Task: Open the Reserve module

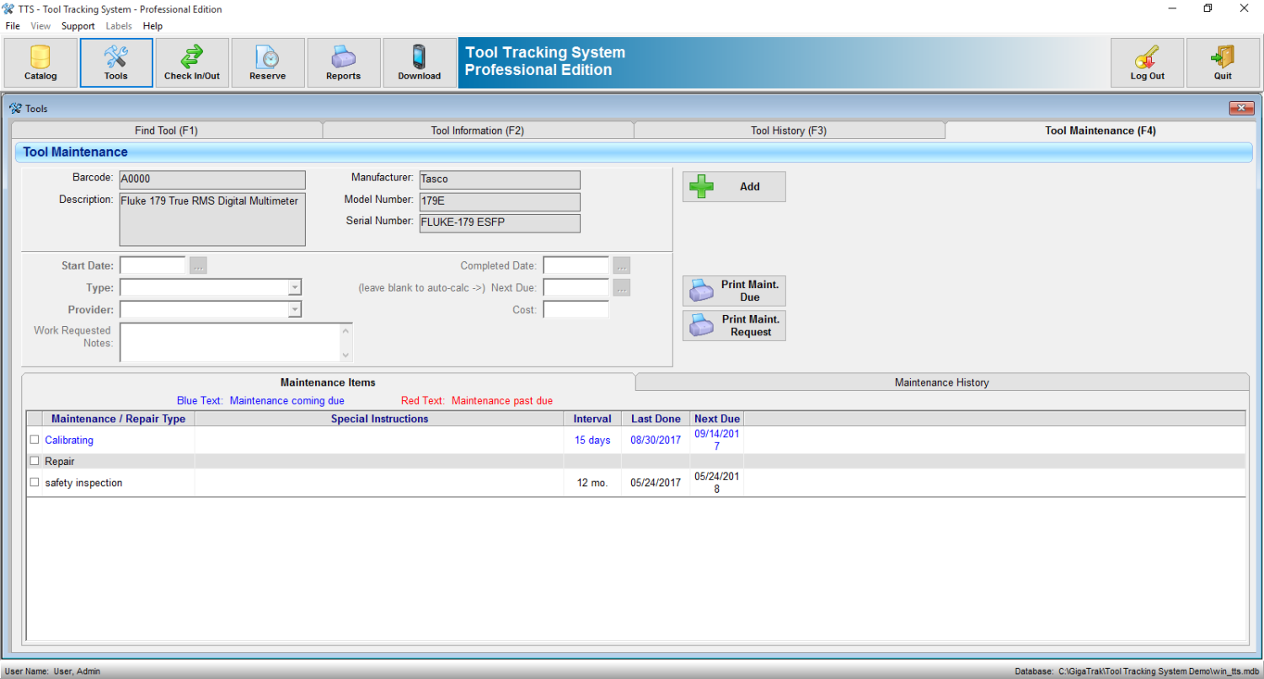Action: [x=267, y=62]
